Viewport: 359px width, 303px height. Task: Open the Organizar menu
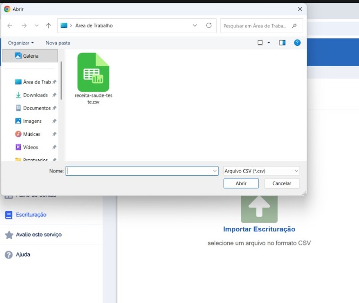21,43
